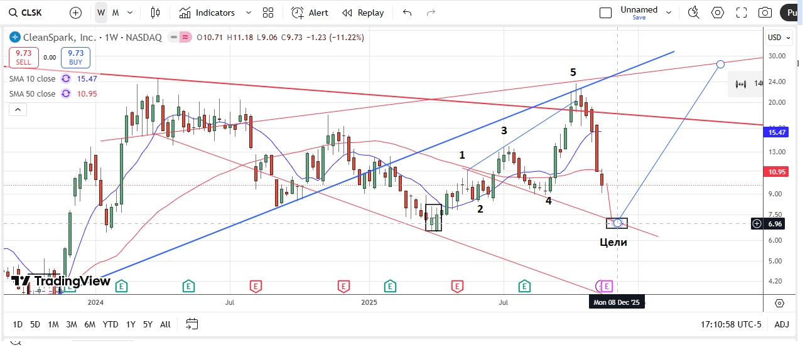810x360 pixels.
Task: Open the USD currency dropdown
Action: click(778, 38)
